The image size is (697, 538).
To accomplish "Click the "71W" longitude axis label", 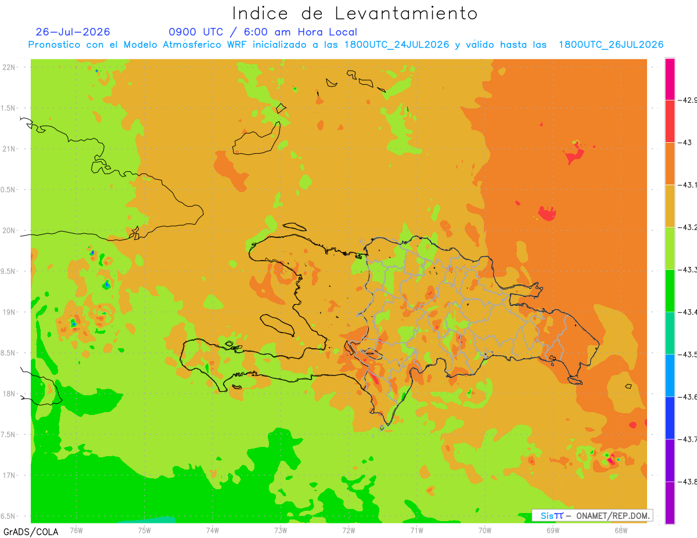I will tap(416, 530).
